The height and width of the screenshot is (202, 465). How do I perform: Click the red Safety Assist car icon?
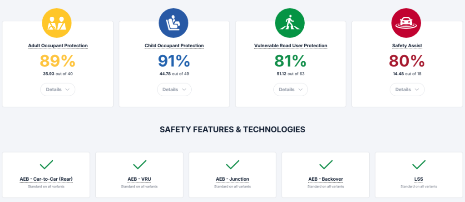pyautogui.click(x=406, y=23)
